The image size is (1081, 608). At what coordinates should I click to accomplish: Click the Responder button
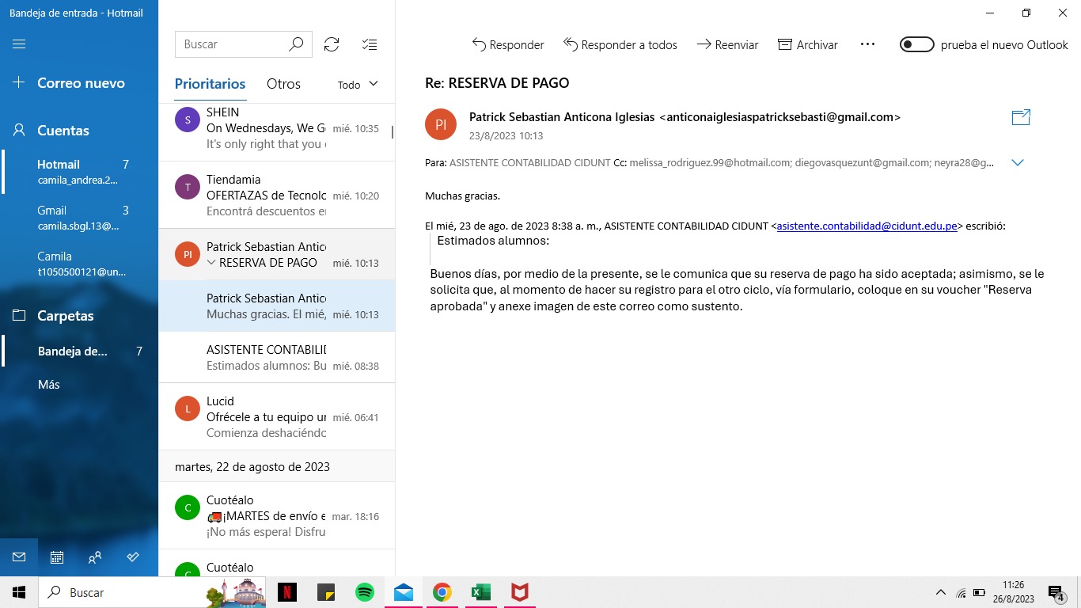tap(508, 44)
